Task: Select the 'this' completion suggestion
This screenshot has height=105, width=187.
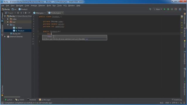Action: coord(75,37)
